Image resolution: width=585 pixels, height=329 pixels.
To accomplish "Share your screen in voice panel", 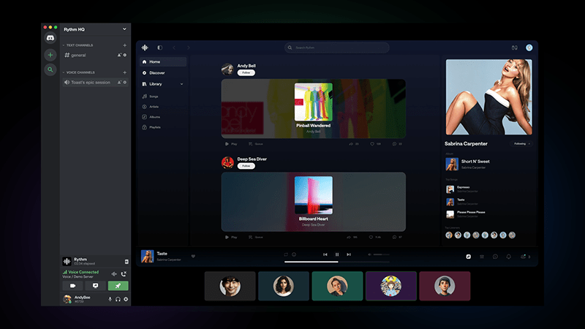I will click(x=96, y=286).
